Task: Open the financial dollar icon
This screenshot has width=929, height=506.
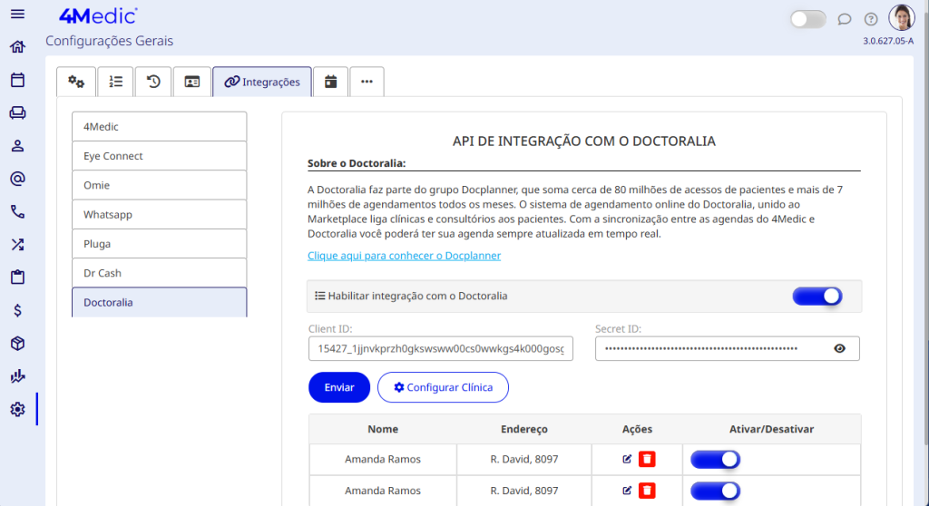Action: 18,310
